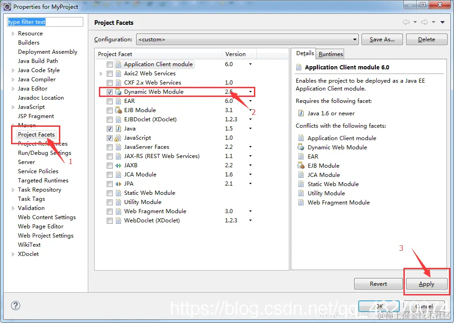This screenshot has height=323, width=454.
Task: Click the CXF 2.x Web Services icon
Action: [118, 83]
